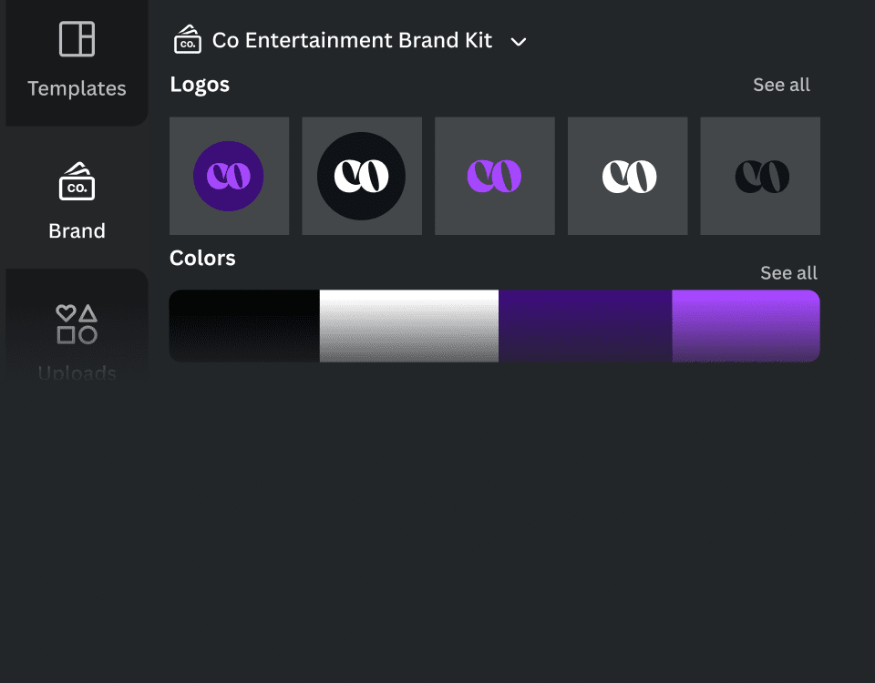The image size is (875, 683).
Task: Click See all next to Logos
Action: (x=781, y=85)
